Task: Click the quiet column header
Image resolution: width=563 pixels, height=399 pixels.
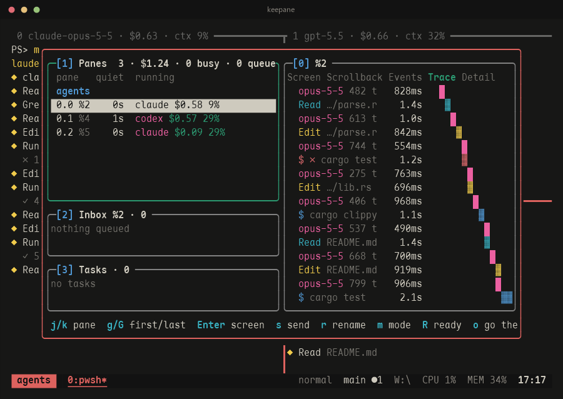Action: pos(109,77)
